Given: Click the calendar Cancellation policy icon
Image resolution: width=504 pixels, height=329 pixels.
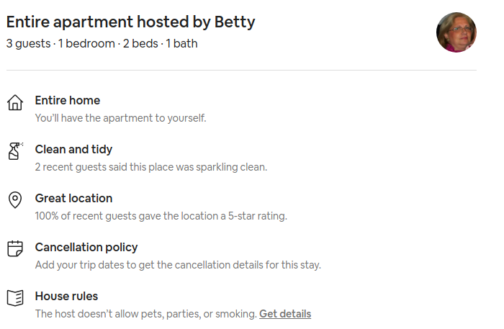Looking at the screenshot, I should (x=15, y=248).
